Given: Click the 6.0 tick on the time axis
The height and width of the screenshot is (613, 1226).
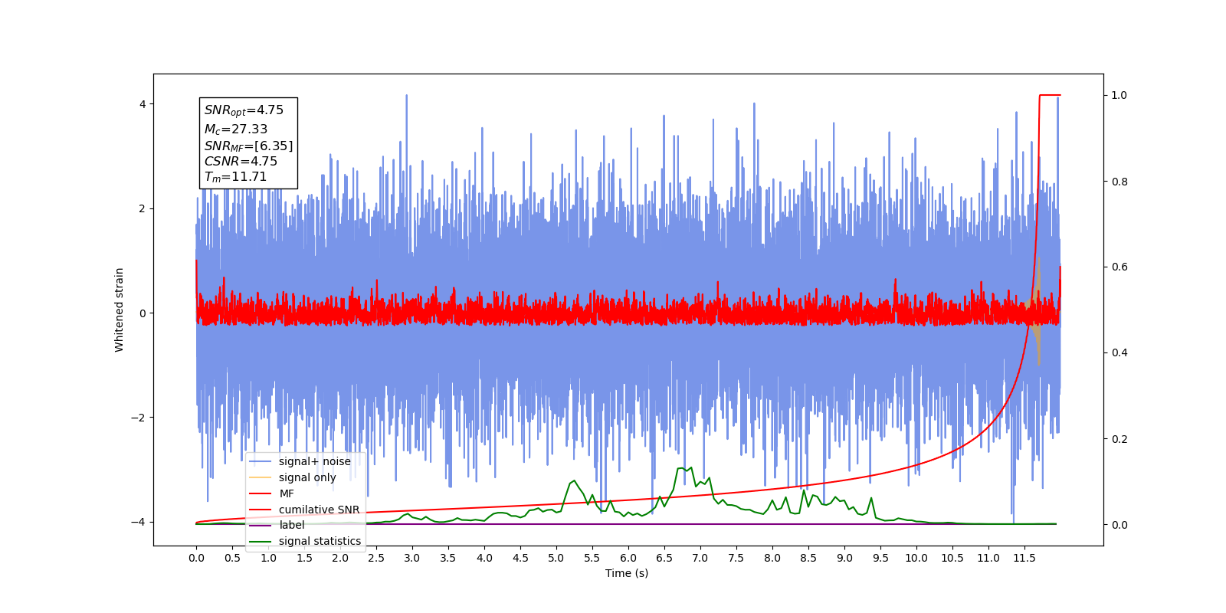Looking at the screenshot, I should [628, 558].
